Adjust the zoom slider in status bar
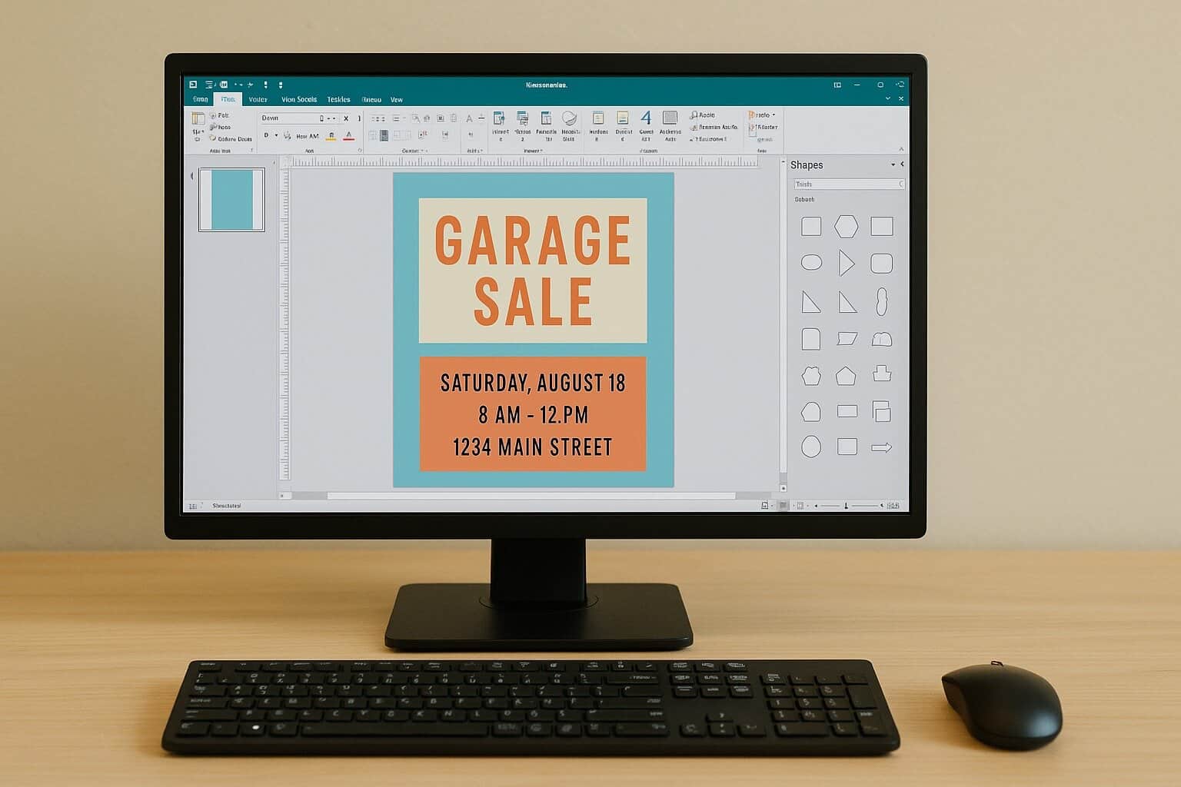1181x787 pixels. pyautogui.click(x=847, y=506)
